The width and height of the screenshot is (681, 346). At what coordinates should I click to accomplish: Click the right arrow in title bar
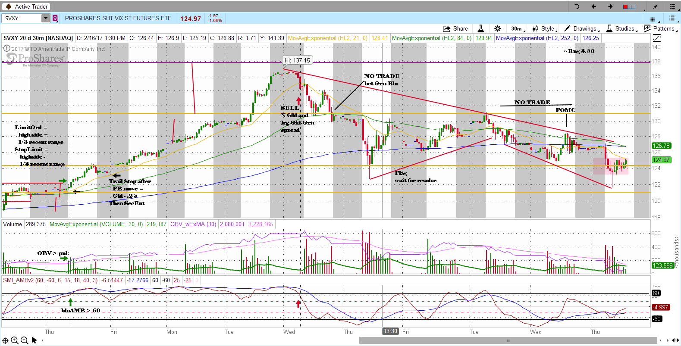coord(610,6)
